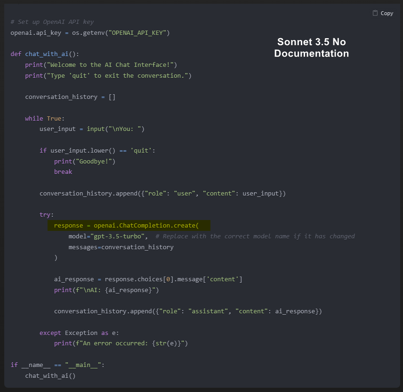The width and height of the screenshot is (403, 392).
Task: Click the clipboard Copy icon
Action: point(375,13)
